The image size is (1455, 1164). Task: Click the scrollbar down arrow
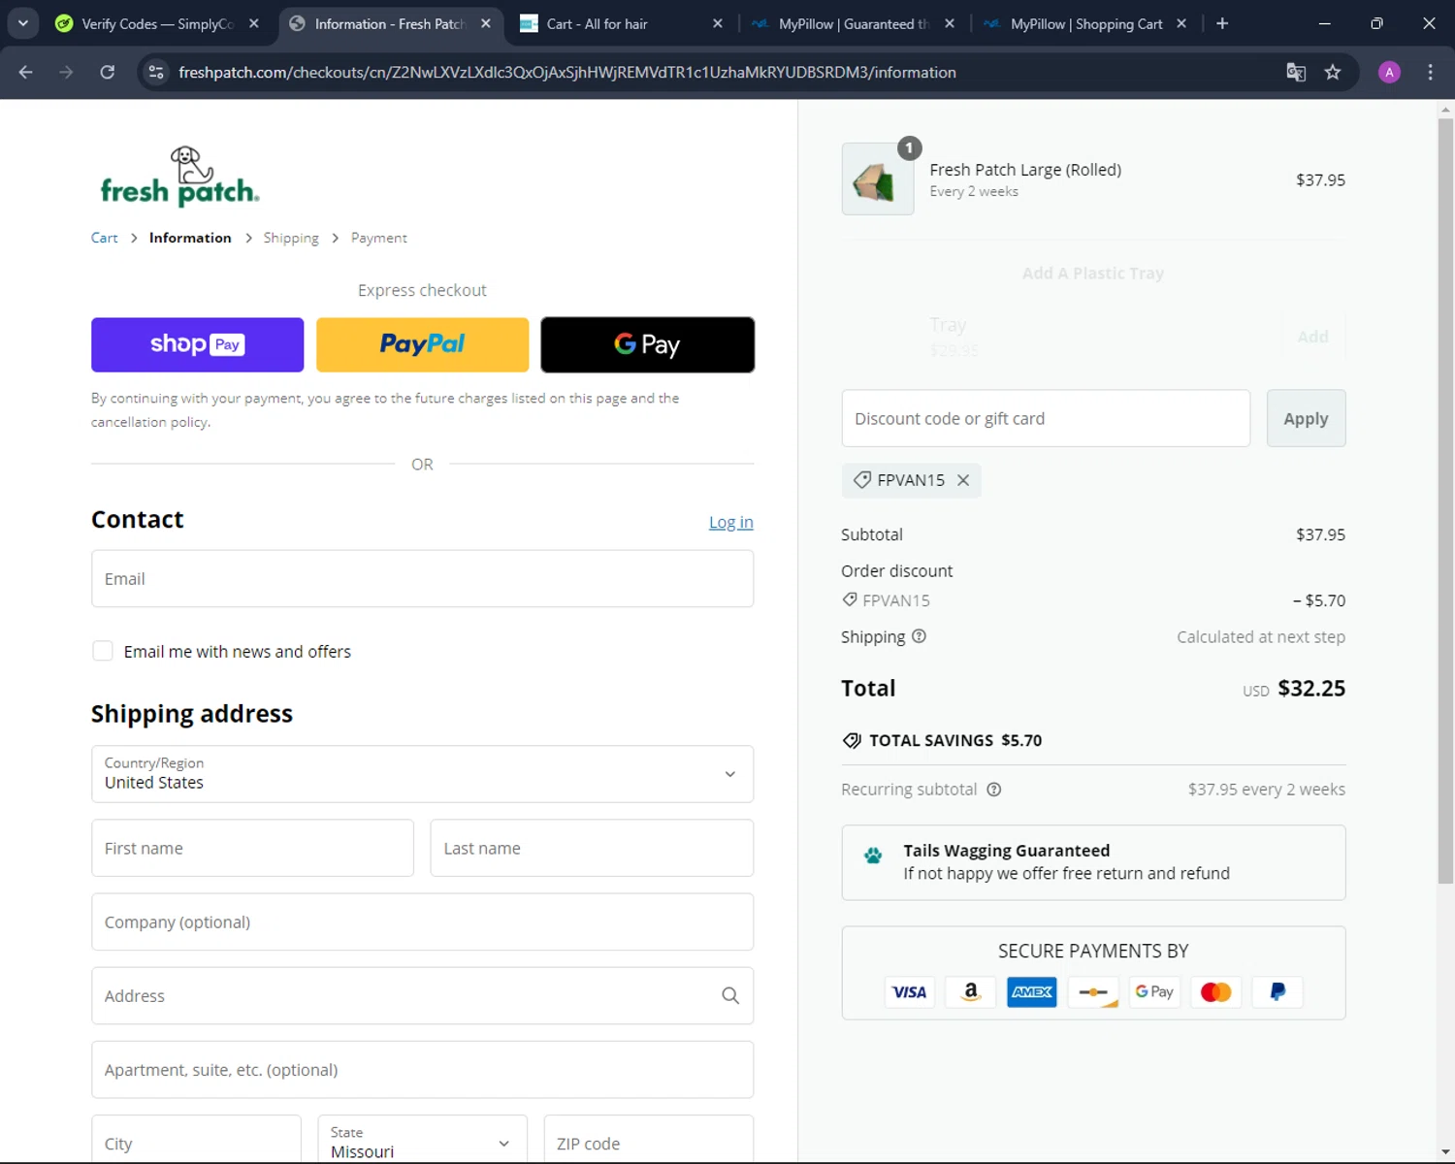click(x=1445, y=1152)
